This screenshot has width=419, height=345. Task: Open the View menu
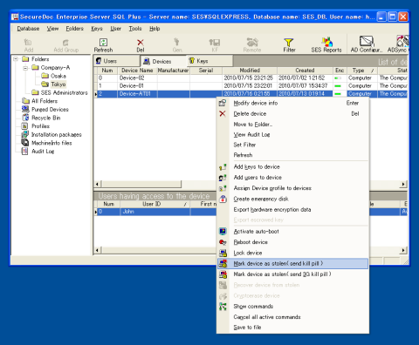(x=52, y=29)
